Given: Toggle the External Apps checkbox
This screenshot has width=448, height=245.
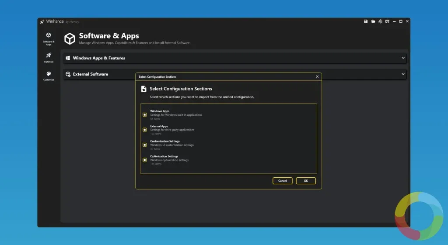Looking at the screenshot, I should coord(144,130).
